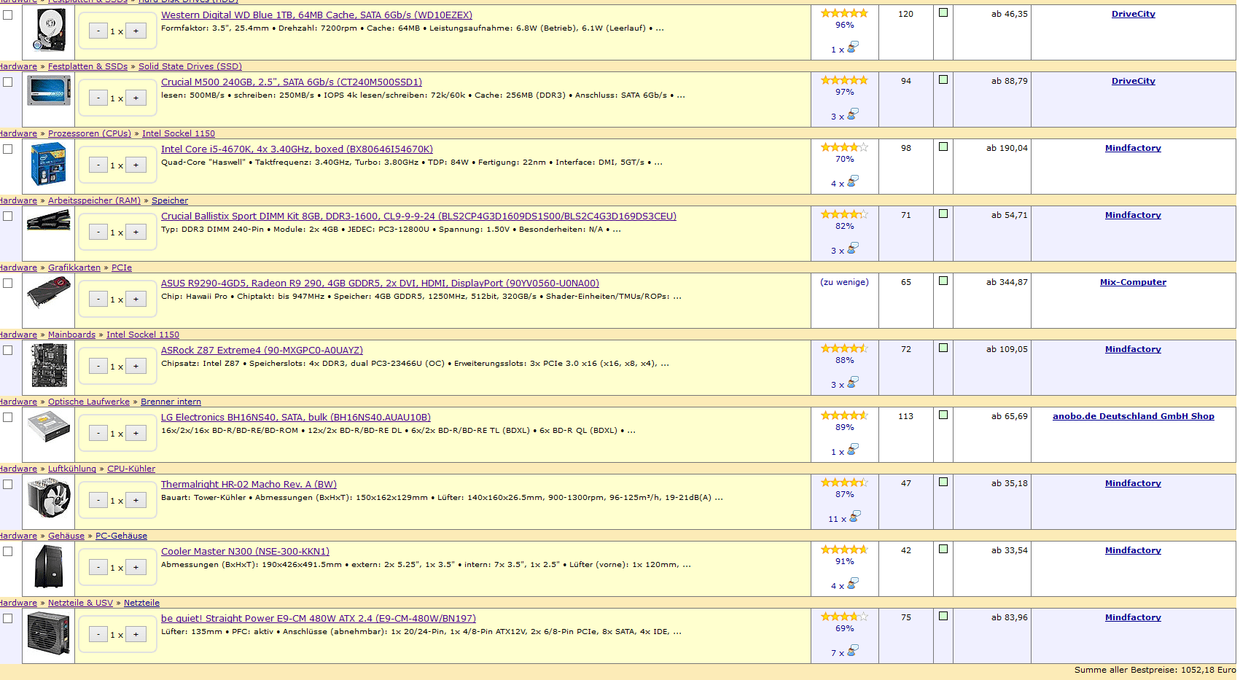Viewport: 1240px width, 680px height.
Task: Open reviews icon for Cooler Master N300
Action: (853, 584)
